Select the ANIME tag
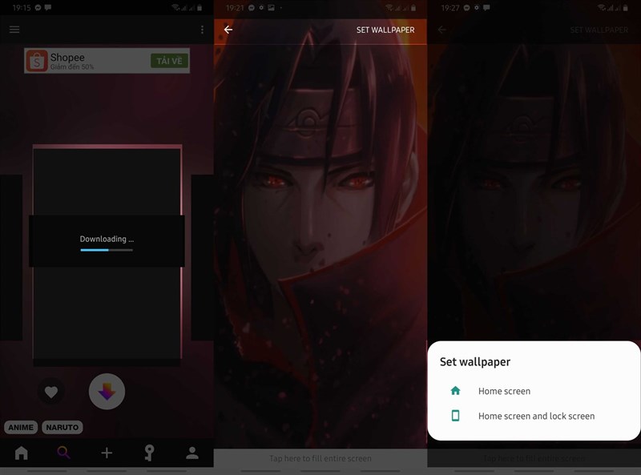 point(21,427)
